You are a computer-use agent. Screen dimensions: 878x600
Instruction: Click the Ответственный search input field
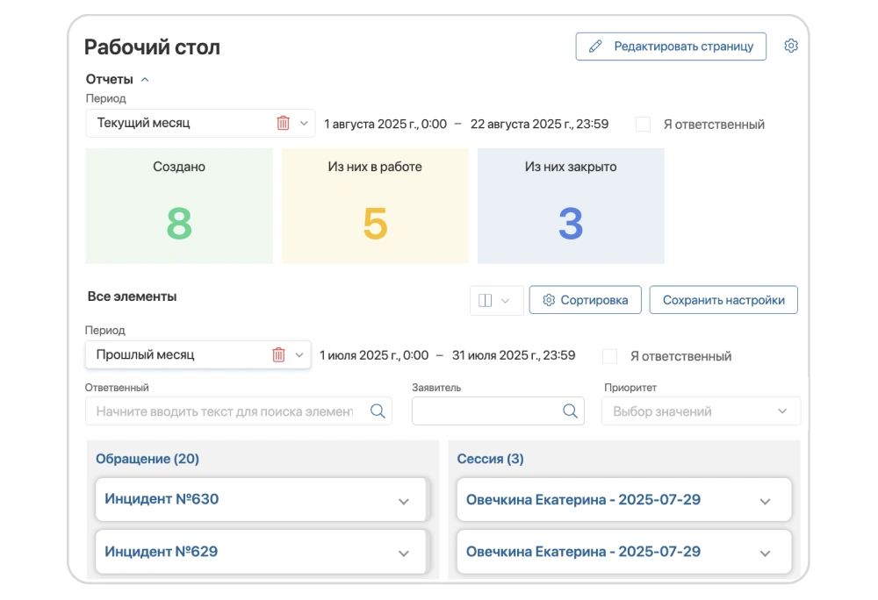pyautogui.click(x=239, y=411)
